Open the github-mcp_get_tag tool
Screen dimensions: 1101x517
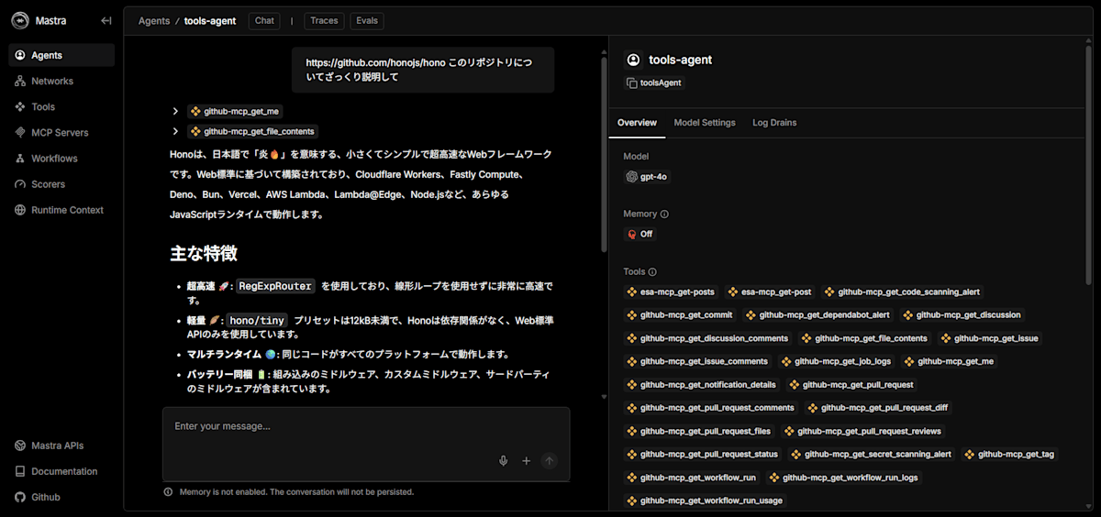coord(1010,455)
